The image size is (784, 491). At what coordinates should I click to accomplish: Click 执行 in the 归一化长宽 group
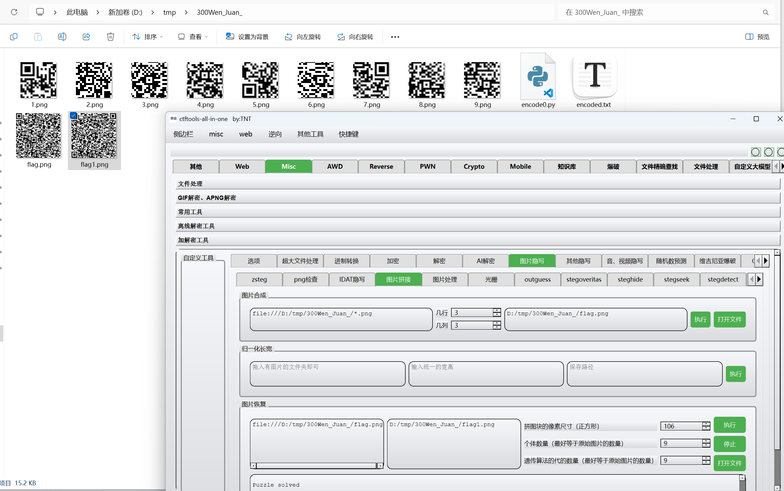736,374
